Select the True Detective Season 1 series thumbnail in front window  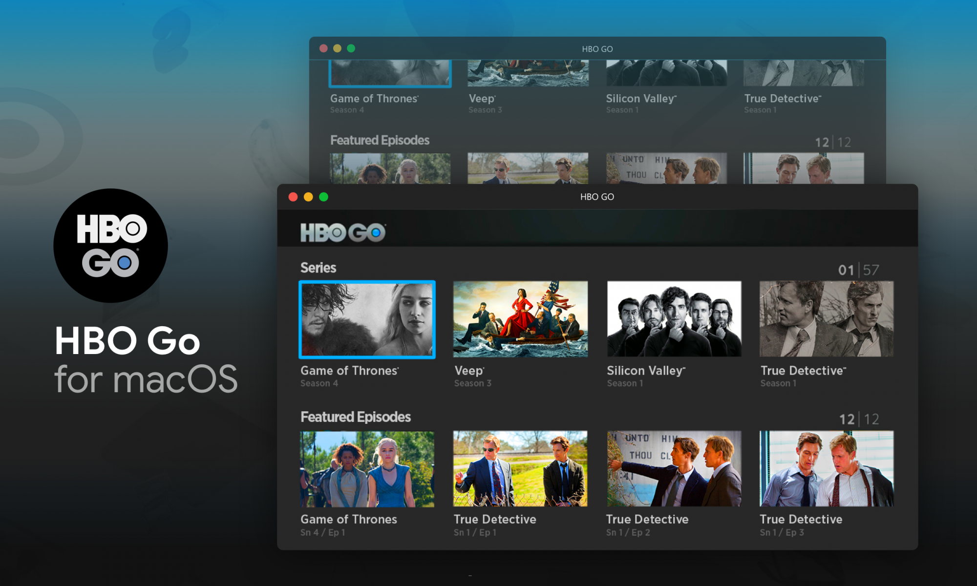(x=827, y=319)
